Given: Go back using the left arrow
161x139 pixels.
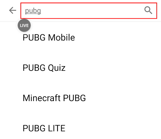Looking at the screenshot, I should tap(13, 10).
